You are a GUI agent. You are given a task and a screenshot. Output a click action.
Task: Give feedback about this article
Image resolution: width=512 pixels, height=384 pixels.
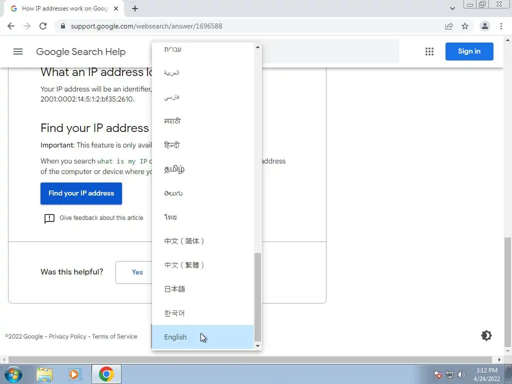pyautogui.click(x=101, y=218)
